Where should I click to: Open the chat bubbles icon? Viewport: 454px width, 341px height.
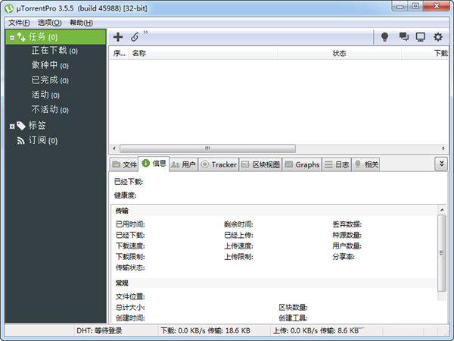pyautogui.click(x=403, y=36)
